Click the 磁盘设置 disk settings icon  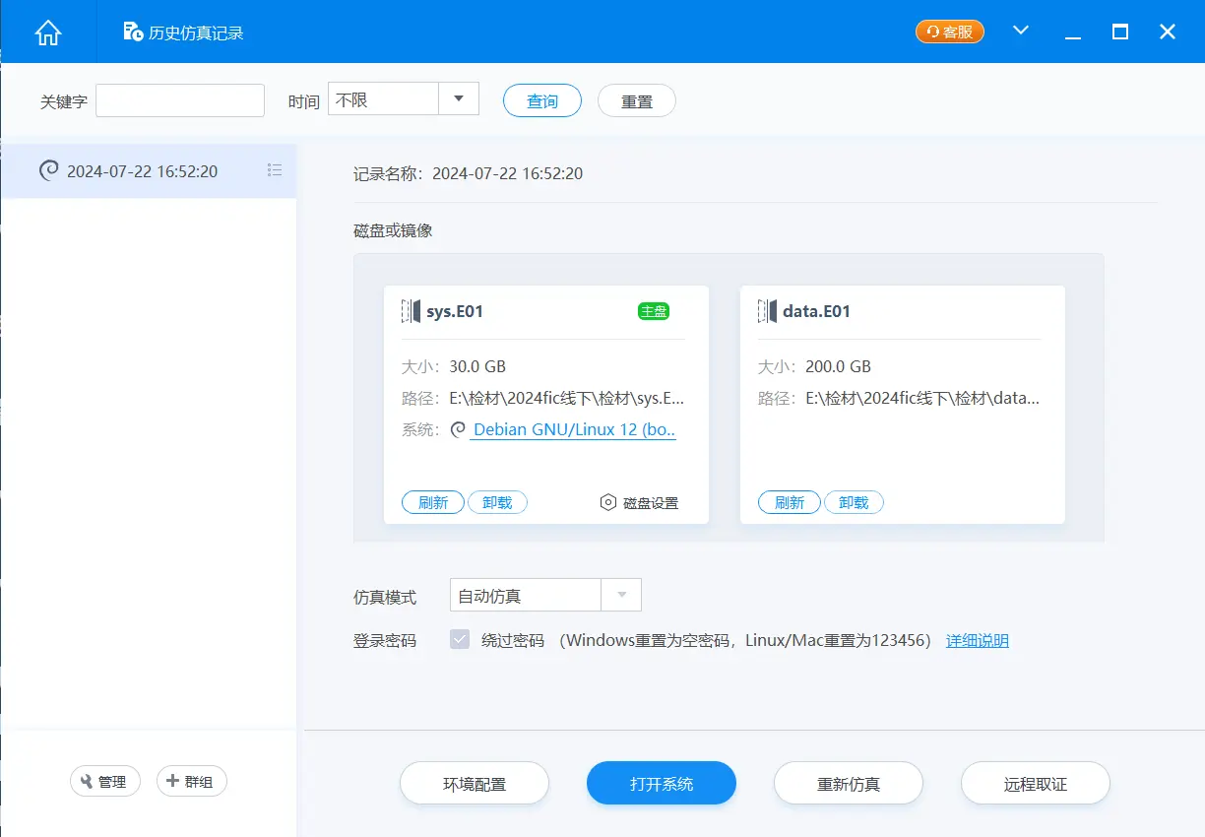[608, 502]
